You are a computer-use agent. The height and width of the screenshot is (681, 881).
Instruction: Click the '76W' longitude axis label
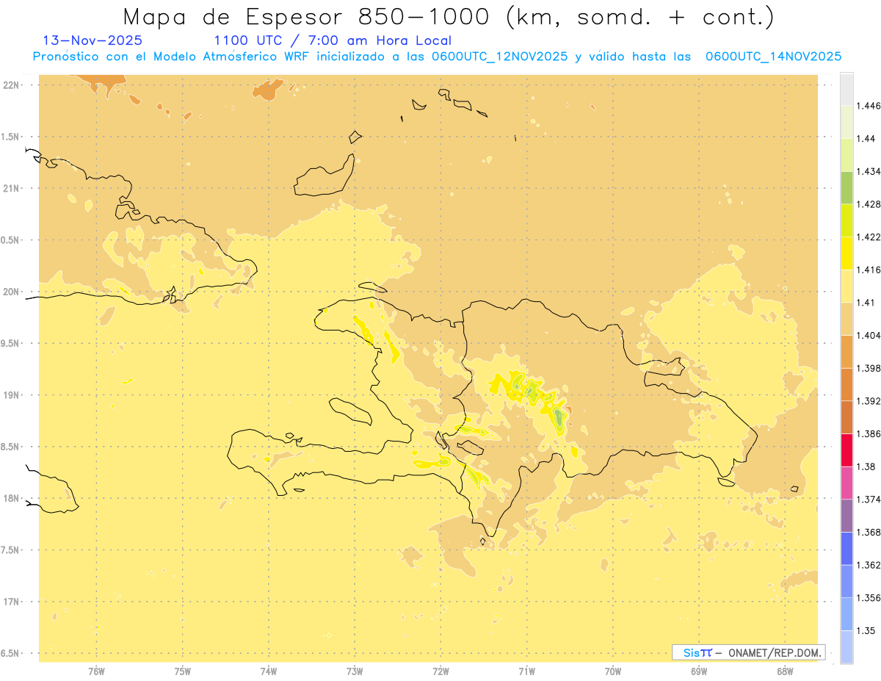coord(96,672)
